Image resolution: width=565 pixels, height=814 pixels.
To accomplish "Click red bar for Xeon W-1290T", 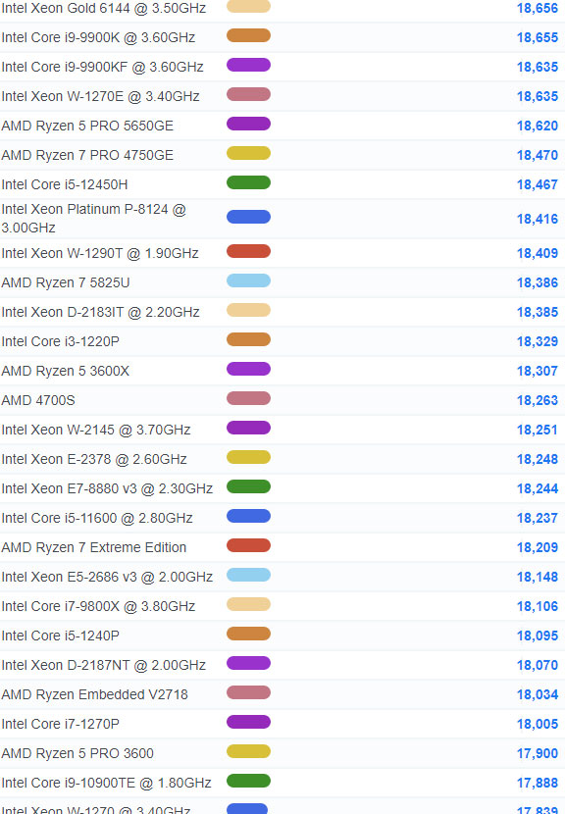I will click(x=249, y=251).
